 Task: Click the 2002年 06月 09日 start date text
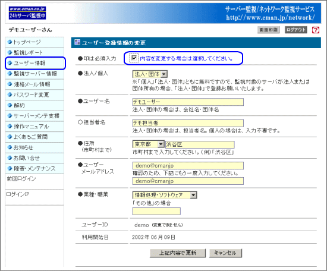click(x=153, y=237)
